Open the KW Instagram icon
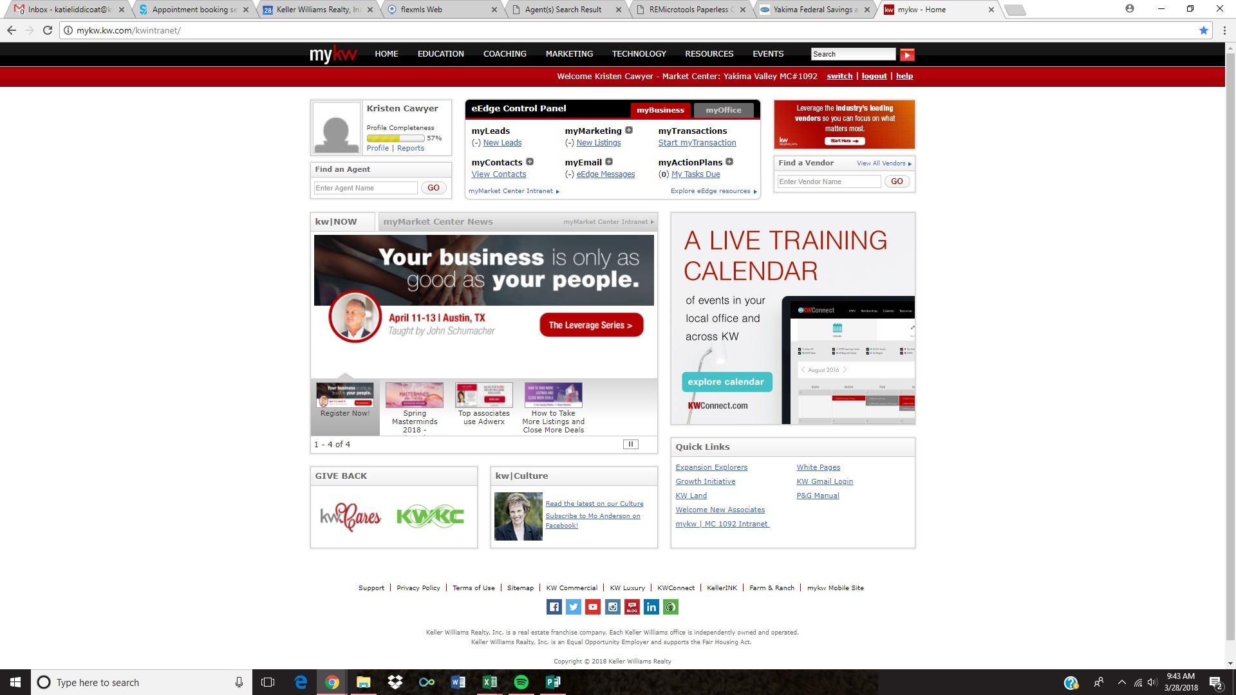 coord(613,607)
